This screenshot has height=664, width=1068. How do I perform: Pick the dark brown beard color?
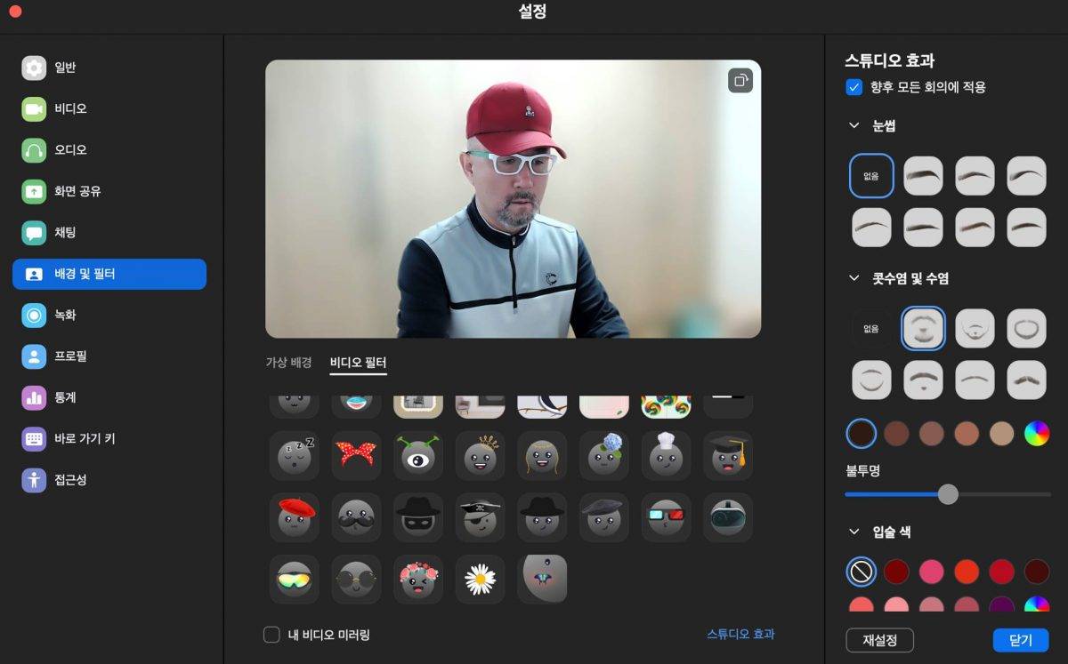[861, 434]
